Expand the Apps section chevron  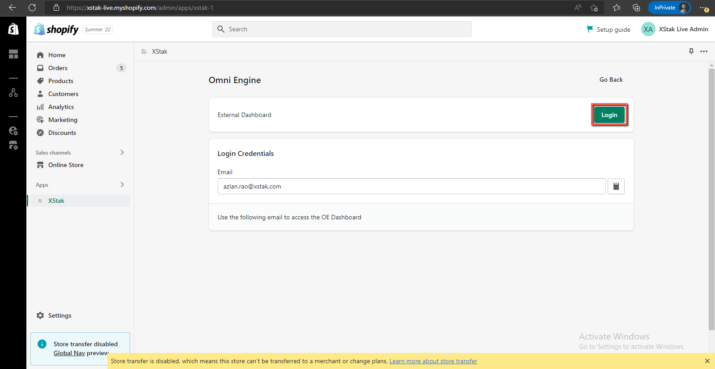(x=122, y=184)
